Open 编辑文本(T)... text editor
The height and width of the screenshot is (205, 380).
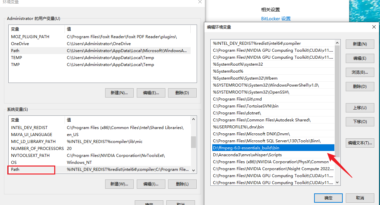coord(360,143)
